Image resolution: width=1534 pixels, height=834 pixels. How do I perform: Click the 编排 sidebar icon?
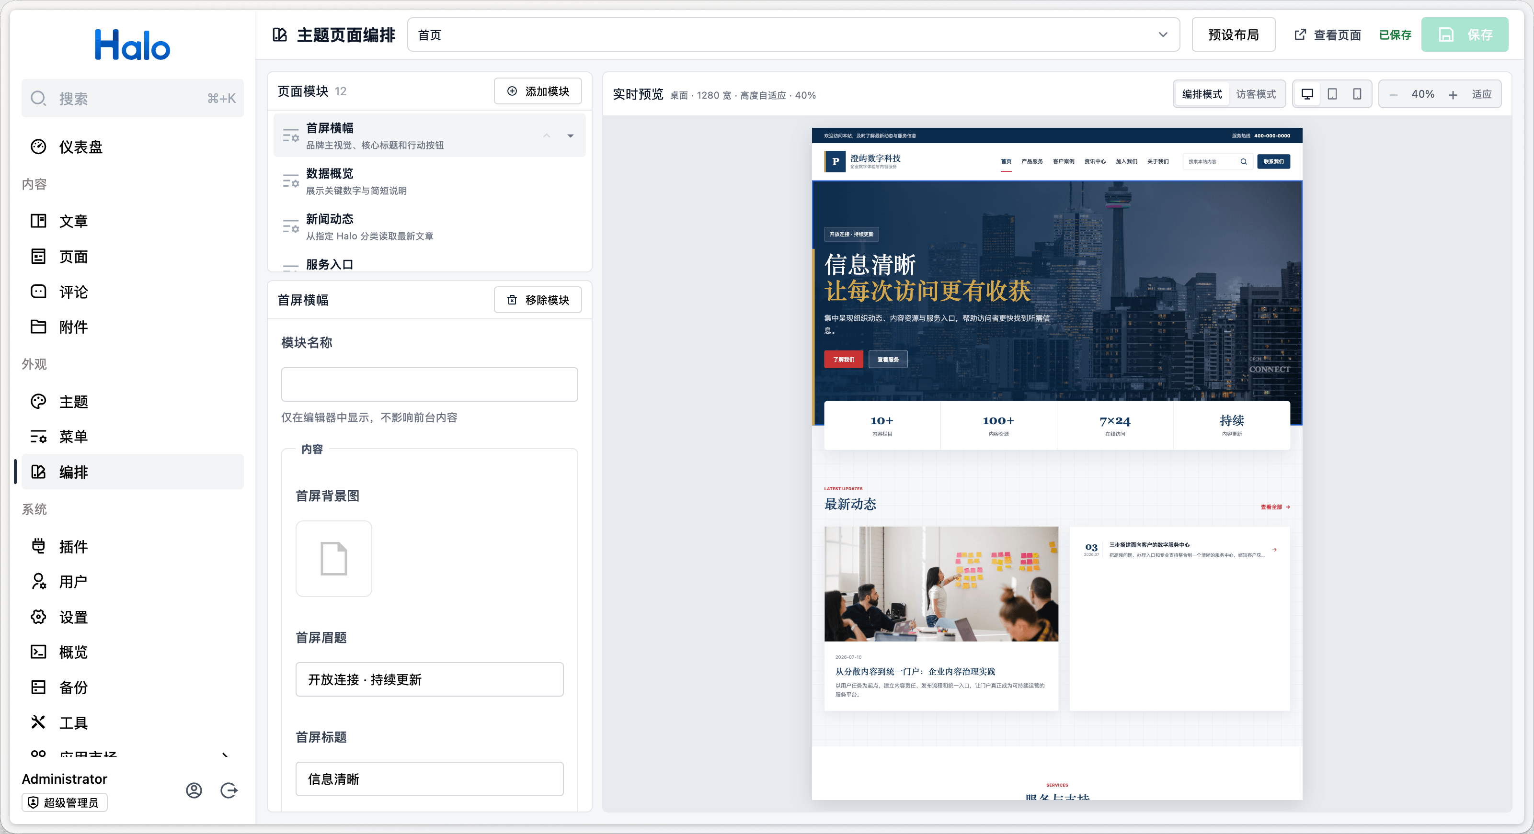point(38,472)
